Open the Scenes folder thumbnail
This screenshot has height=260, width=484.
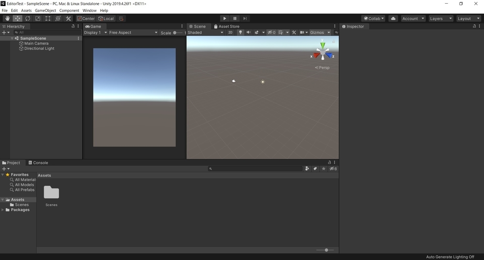tap(51, 193)
